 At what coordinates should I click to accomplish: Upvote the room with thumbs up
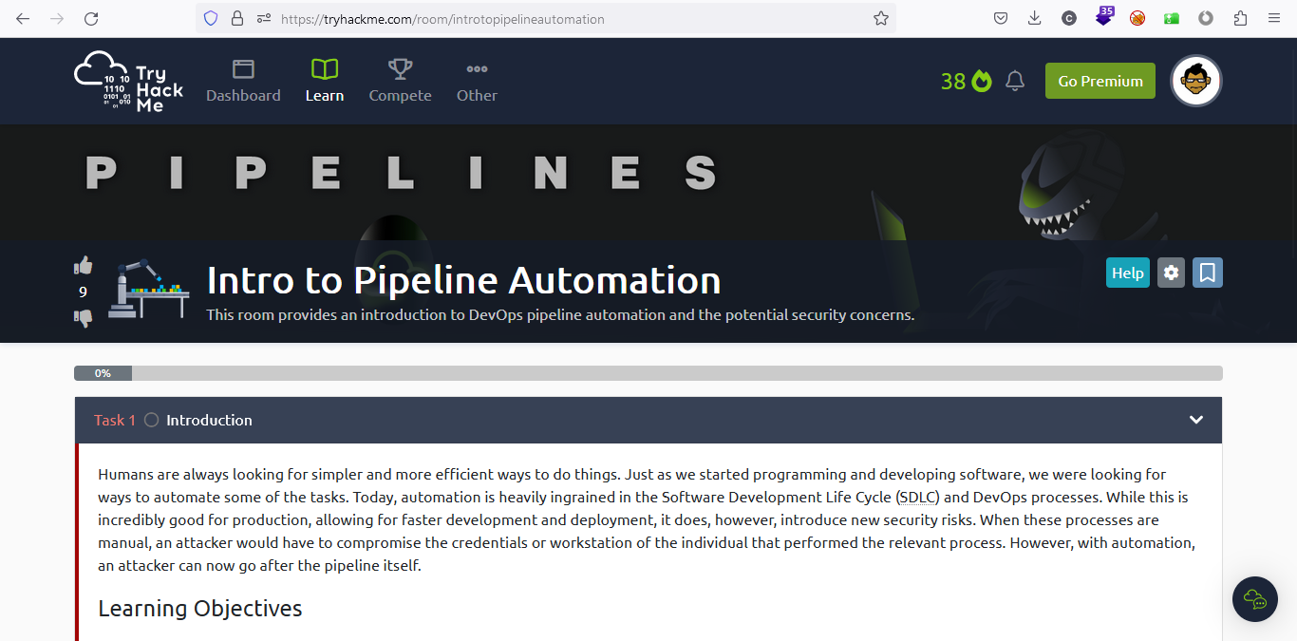pos(84,266)
